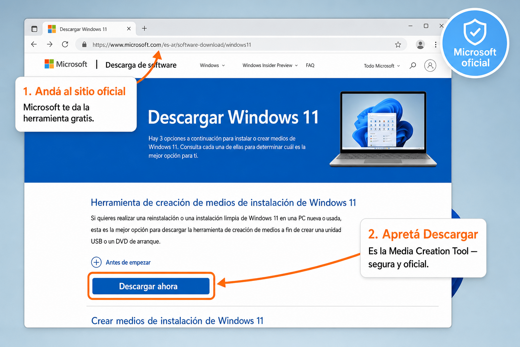The image size is (520, 347).
Task: Bookmark this page with the star icon
Action: 398,45
